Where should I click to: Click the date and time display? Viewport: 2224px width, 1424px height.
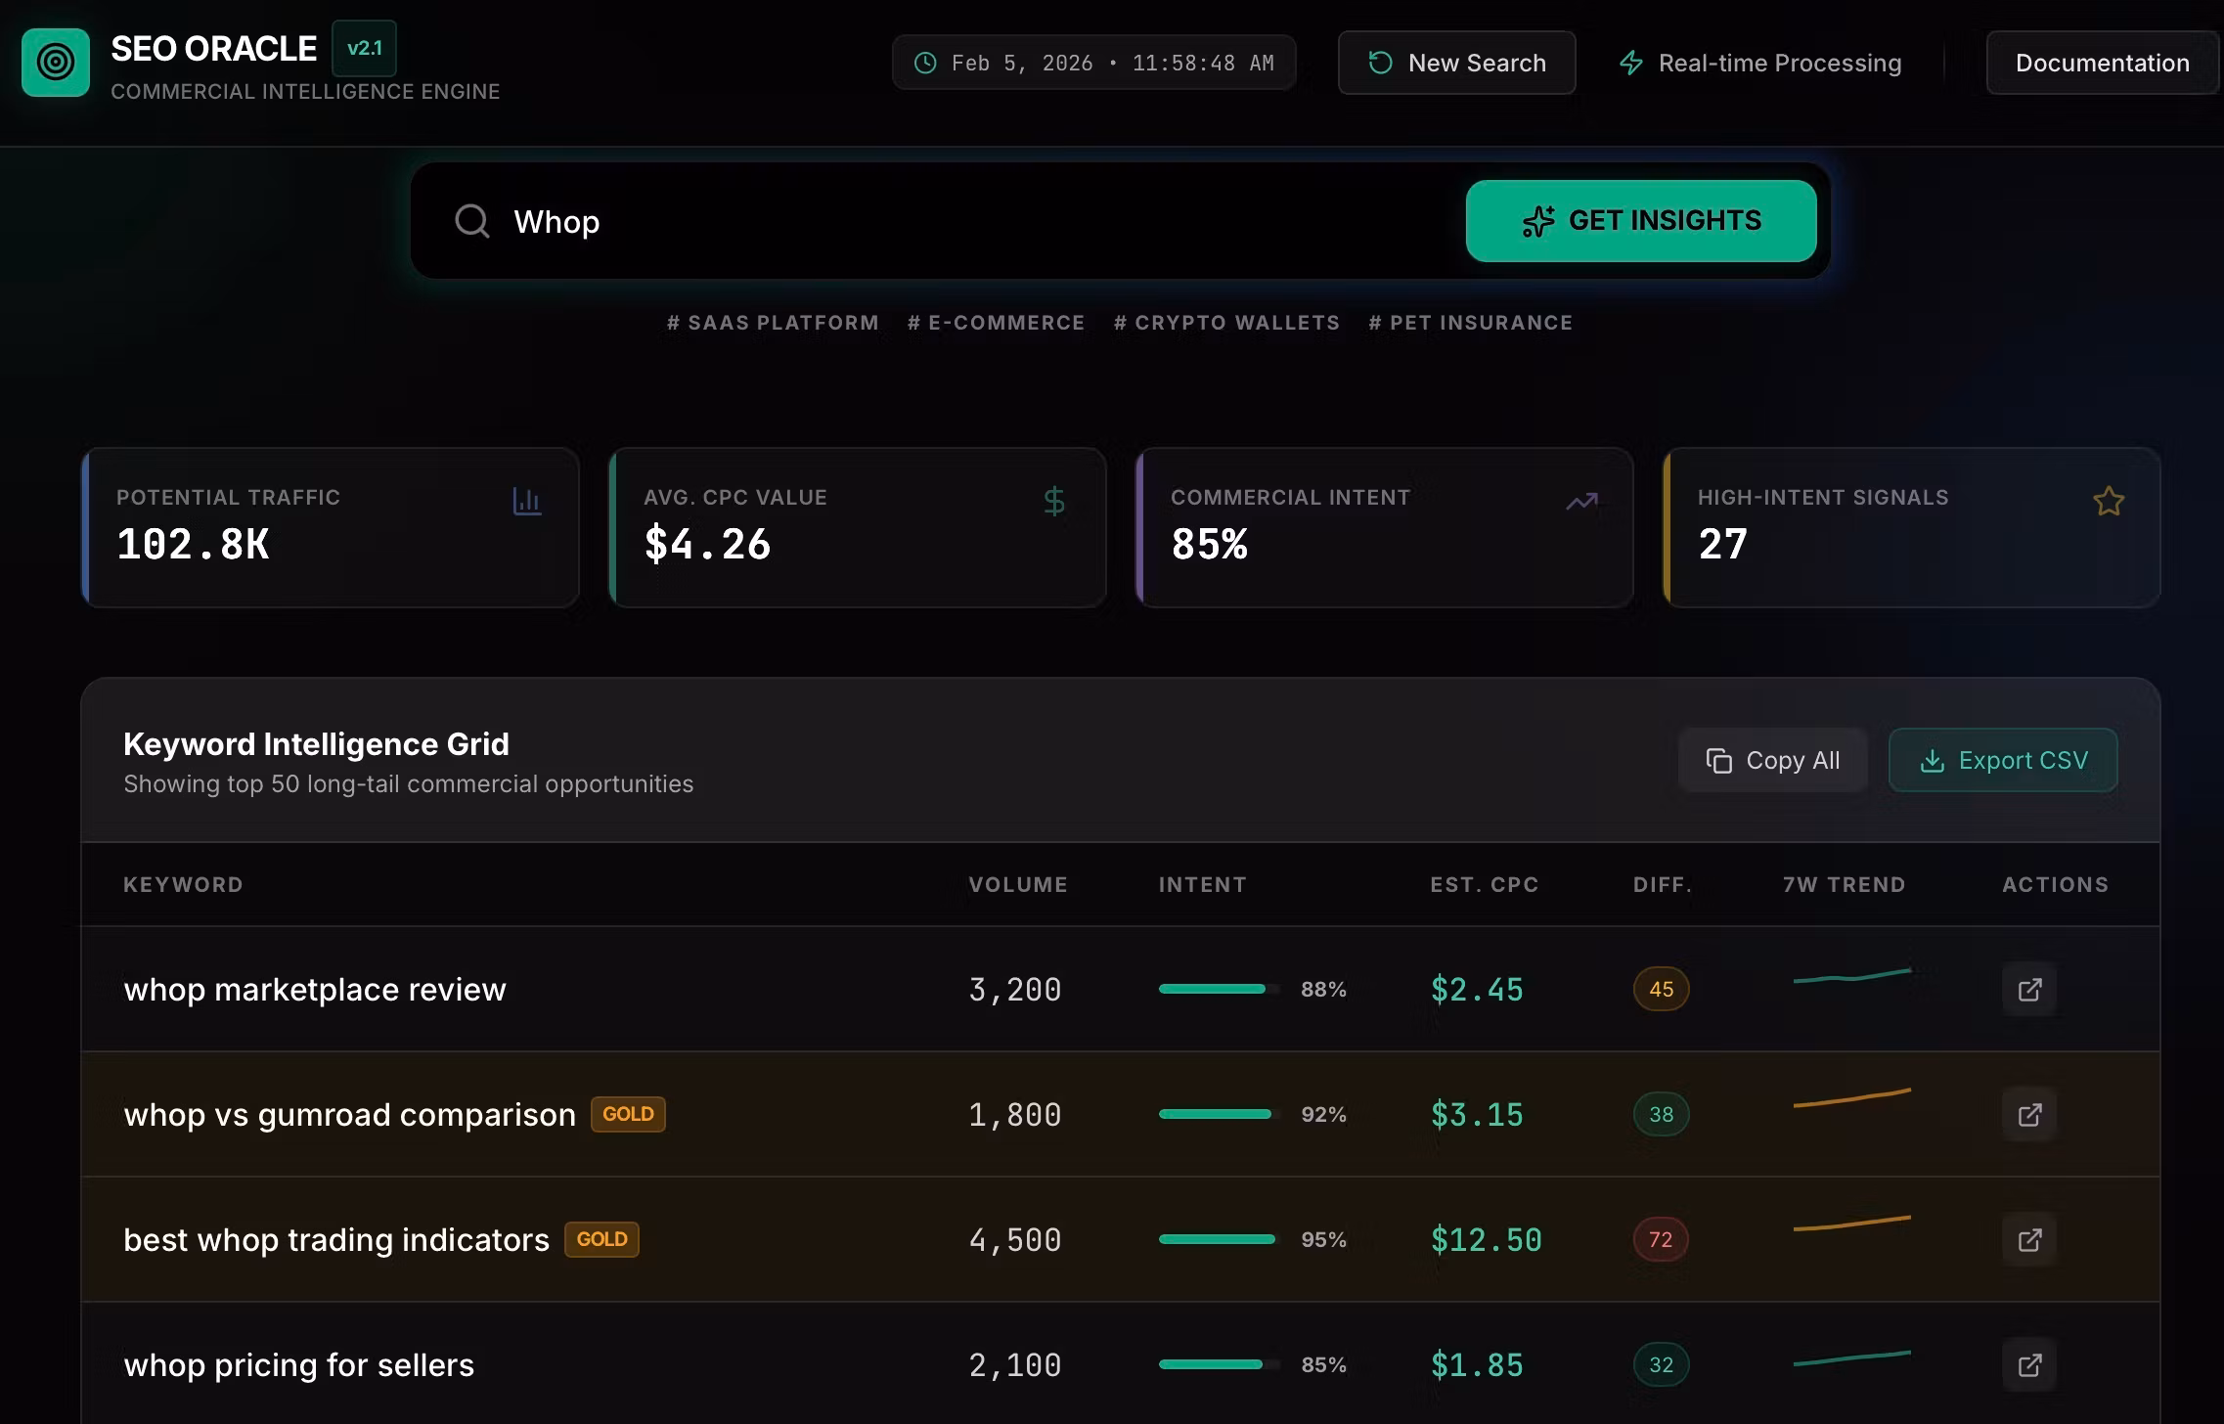click(x=1094, y=63)
